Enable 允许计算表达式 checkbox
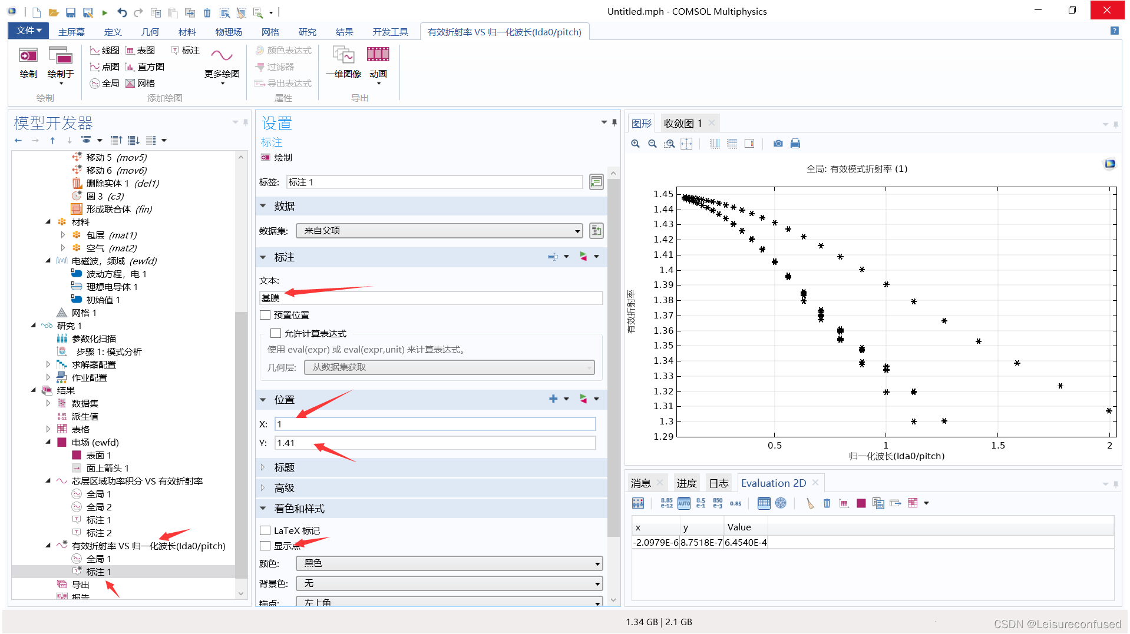 (276, 334)
